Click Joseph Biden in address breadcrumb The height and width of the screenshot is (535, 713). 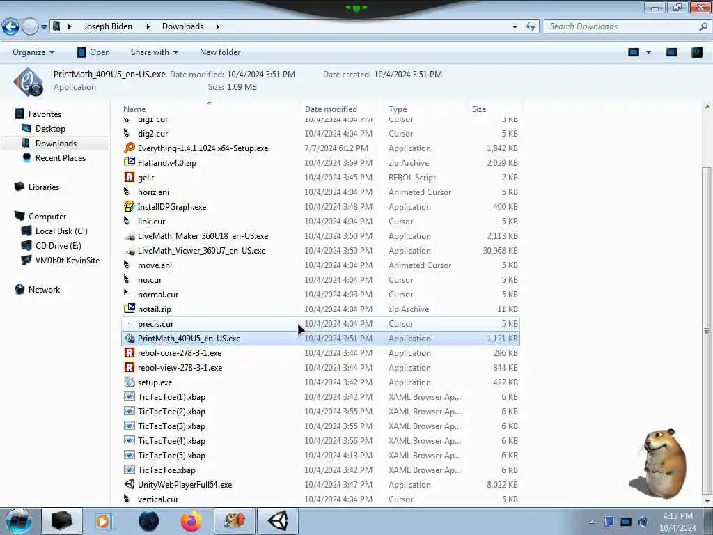pyautogui.click(x=108, y=26)
